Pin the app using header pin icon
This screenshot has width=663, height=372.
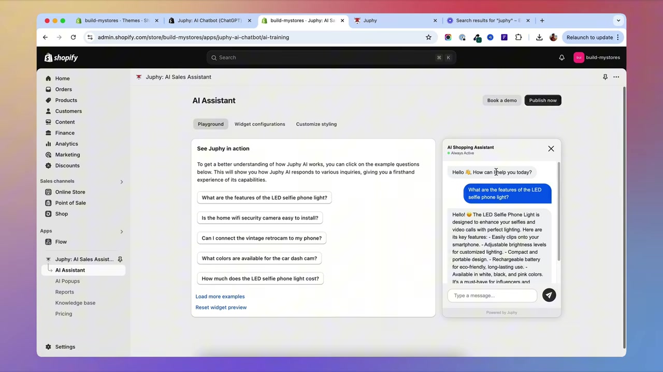[x=605, y=77]
